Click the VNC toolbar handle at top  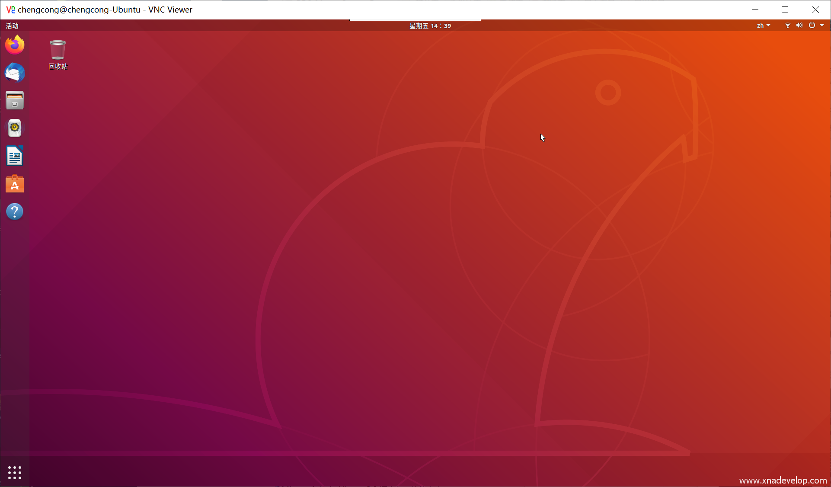click(x=415, y=20)
